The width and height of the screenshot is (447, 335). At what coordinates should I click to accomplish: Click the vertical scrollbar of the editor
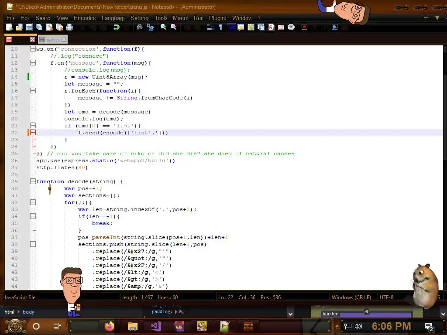(445, 167)
